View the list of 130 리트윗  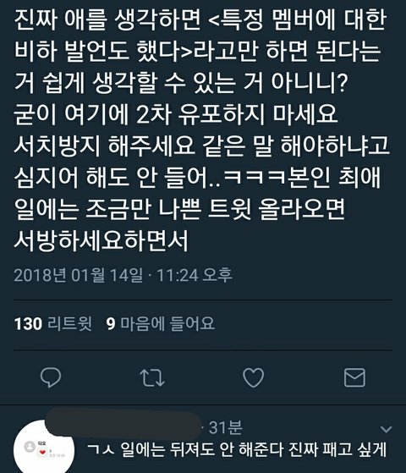point(53,324)
